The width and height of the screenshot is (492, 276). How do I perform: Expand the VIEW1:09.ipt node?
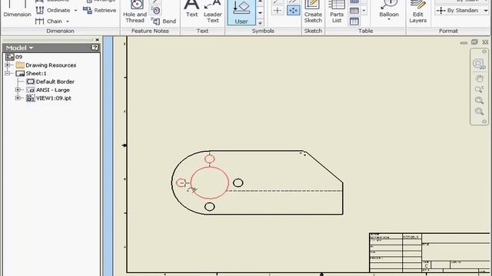tap(18, 98)
